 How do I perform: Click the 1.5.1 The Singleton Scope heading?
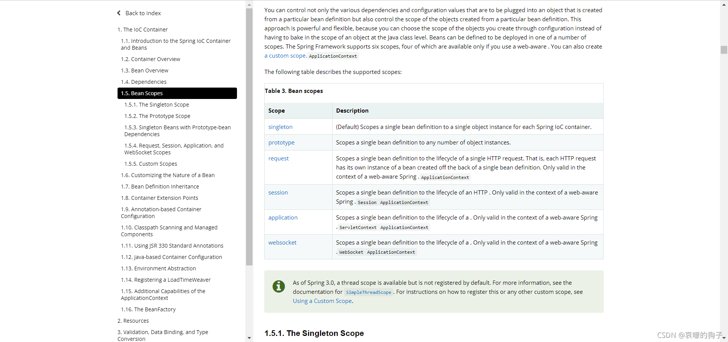coord(314,333)
